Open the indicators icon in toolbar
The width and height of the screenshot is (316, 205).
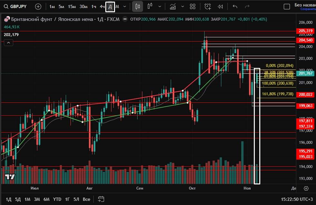coord(173,6)
